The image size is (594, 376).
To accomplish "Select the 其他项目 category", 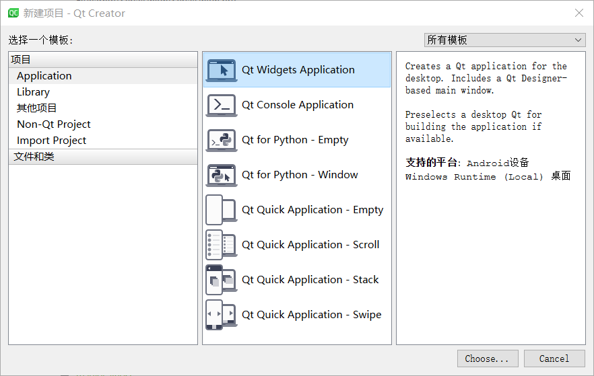I will pyautogui.click(x=37, y=108).
